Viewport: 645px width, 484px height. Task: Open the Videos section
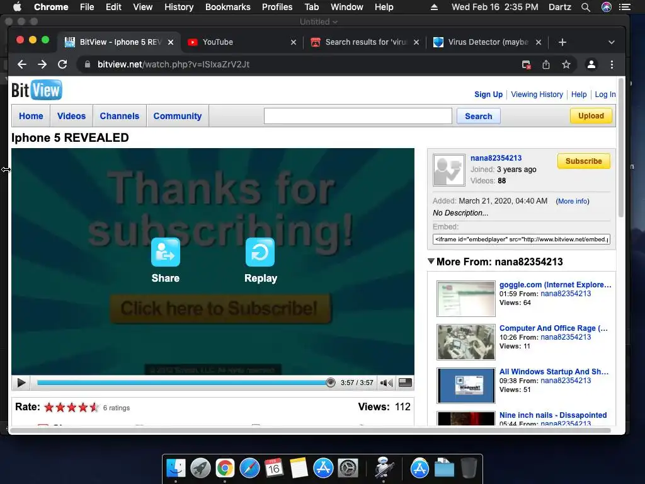72,116
